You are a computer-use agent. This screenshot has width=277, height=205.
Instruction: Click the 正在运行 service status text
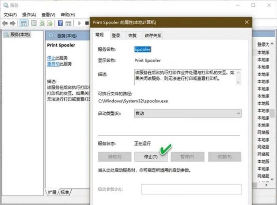pos(142,143)
